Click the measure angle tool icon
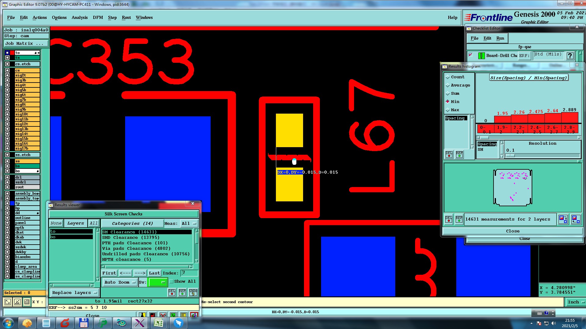 (x=17, y=302)
